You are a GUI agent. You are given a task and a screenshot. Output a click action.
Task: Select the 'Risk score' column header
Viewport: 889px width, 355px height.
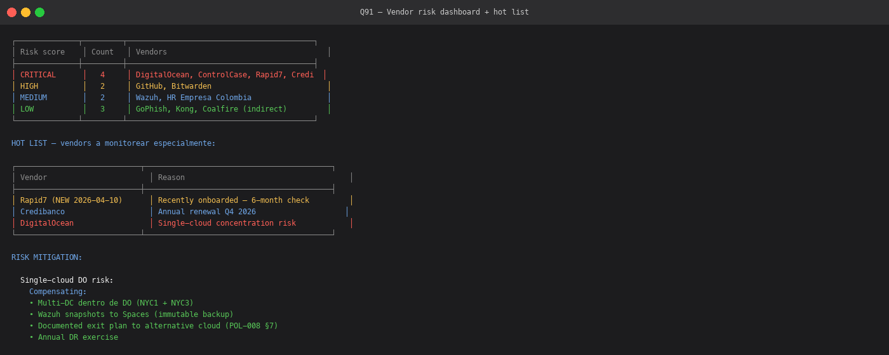[x=43, y=52]
